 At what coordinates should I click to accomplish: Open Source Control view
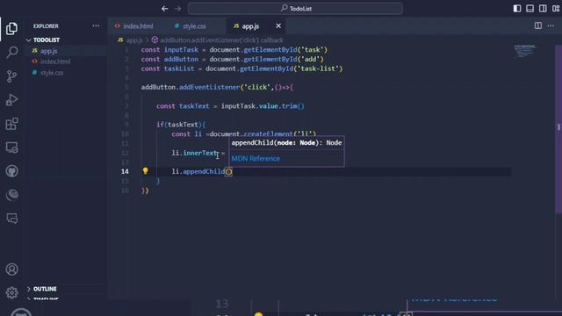click(11, 76)
